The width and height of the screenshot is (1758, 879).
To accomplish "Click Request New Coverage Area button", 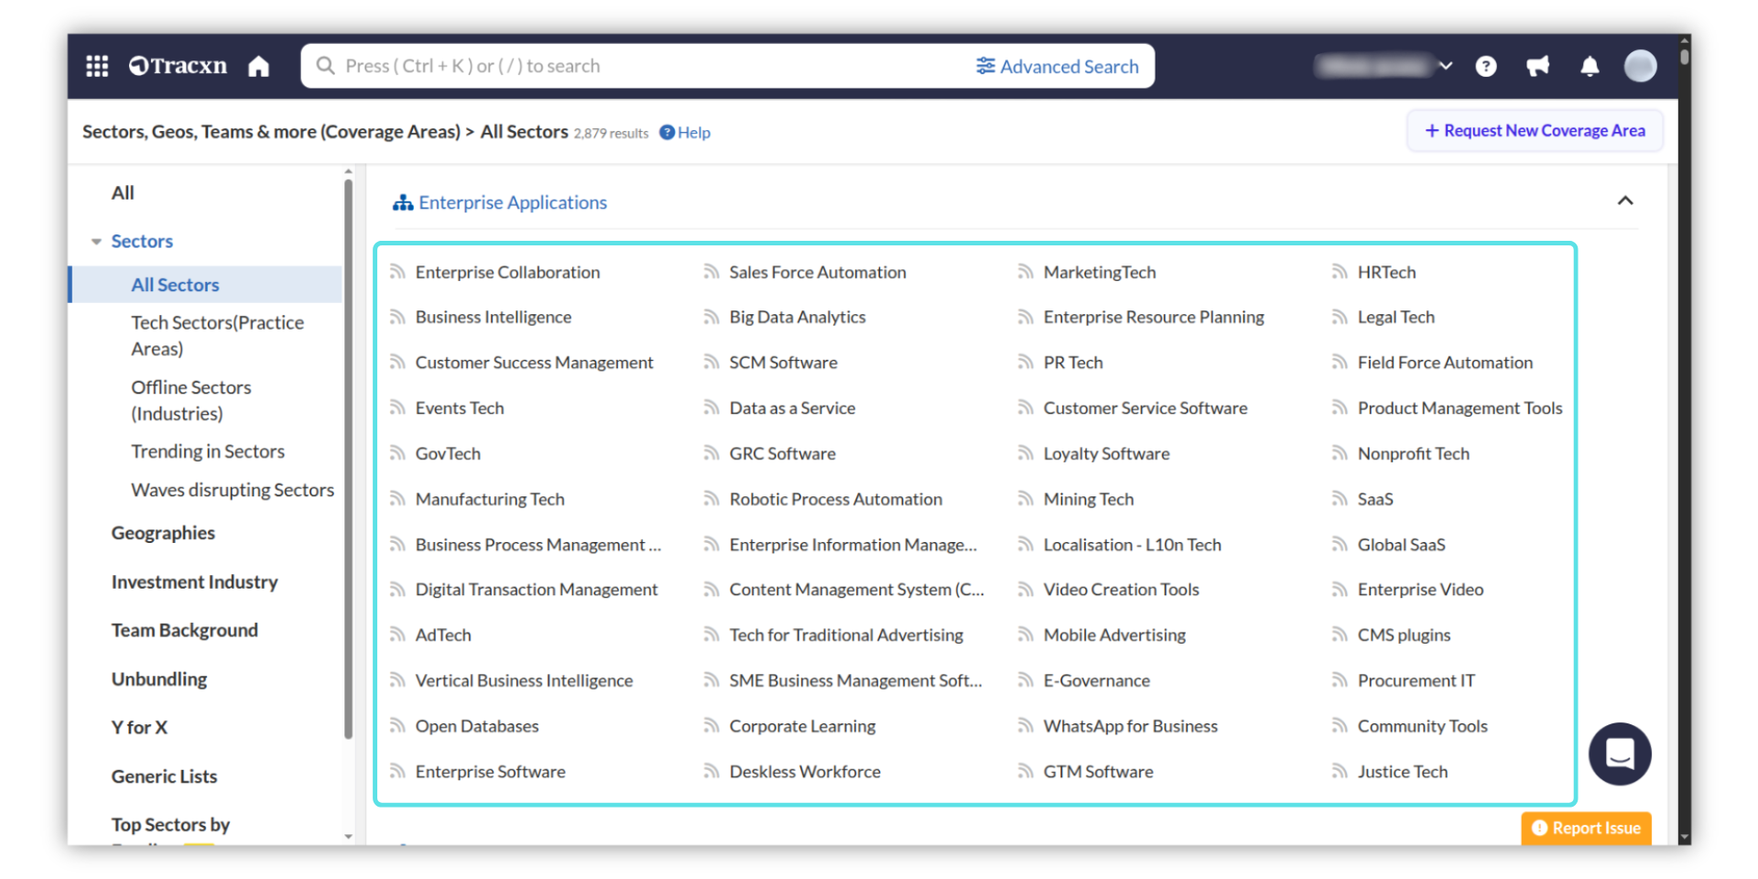I will point(1535,131).
